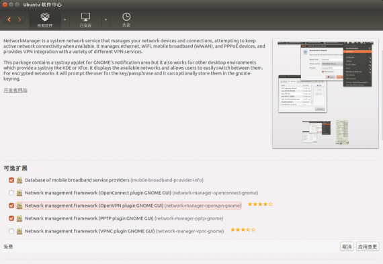The image size is (383, 264).
Task: Expand the Installed dropdown arrow
Action: tap(105, 19)
